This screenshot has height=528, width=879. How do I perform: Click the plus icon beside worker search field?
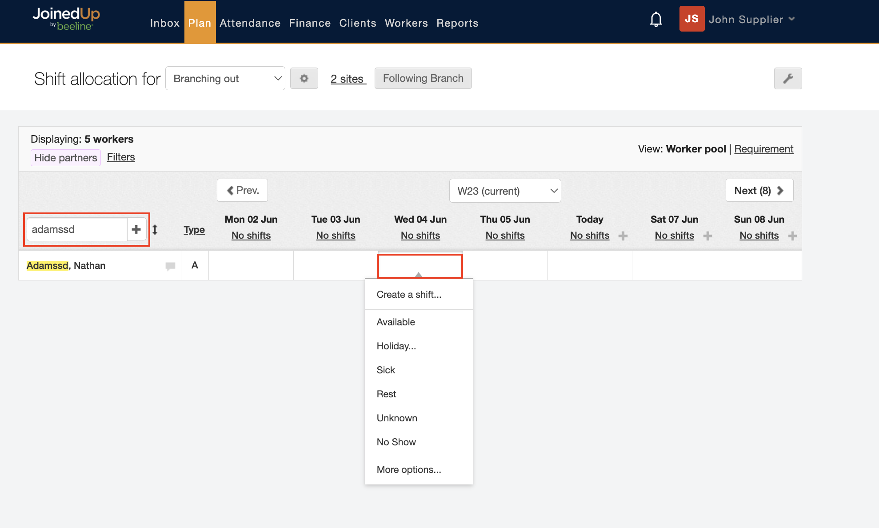tap(136, 229)
